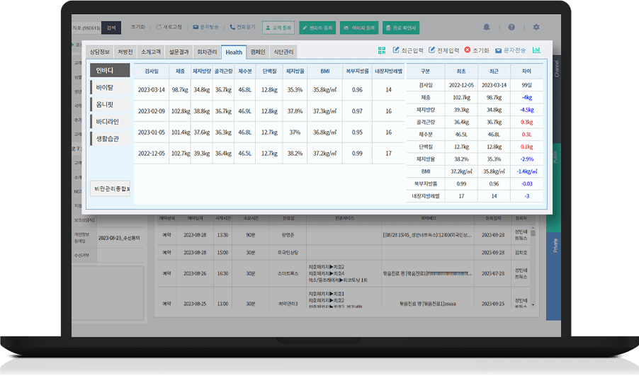The image size is (639, 376).
Task: Select the Health tab
Action: [x=234, y=52]
